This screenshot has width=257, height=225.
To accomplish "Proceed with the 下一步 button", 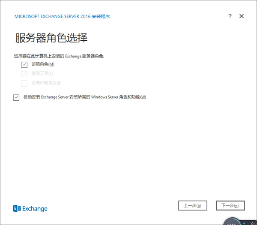I will click(x=230, y=206).
